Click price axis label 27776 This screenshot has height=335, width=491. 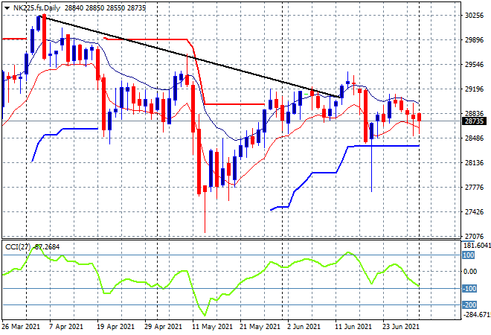474,188
